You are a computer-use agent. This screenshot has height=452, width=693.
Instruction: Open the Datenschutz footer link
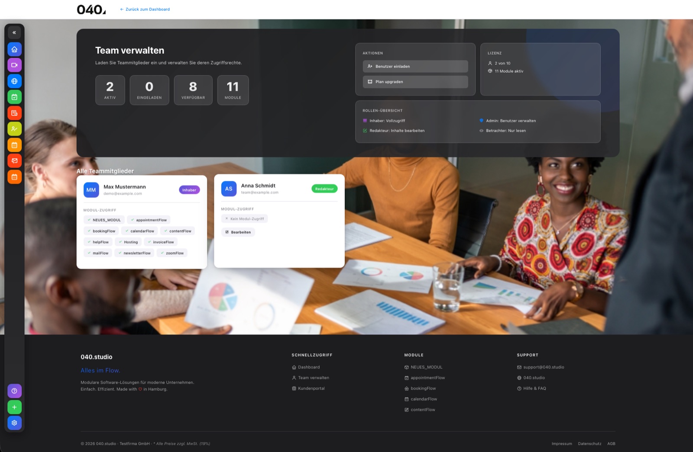click(x=589, y=444)
